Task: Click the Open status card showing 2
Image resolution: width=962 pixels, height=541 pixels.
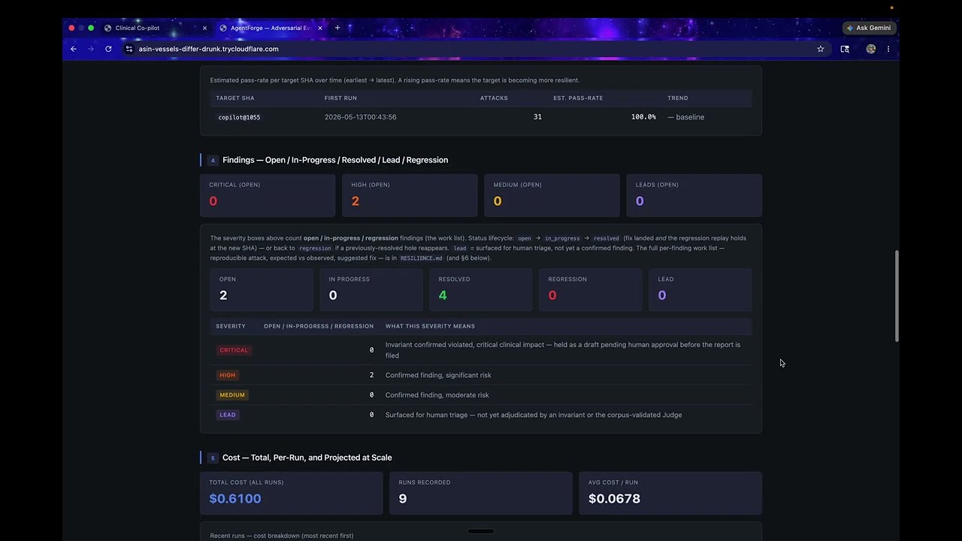Action: [x=262, y=289]
